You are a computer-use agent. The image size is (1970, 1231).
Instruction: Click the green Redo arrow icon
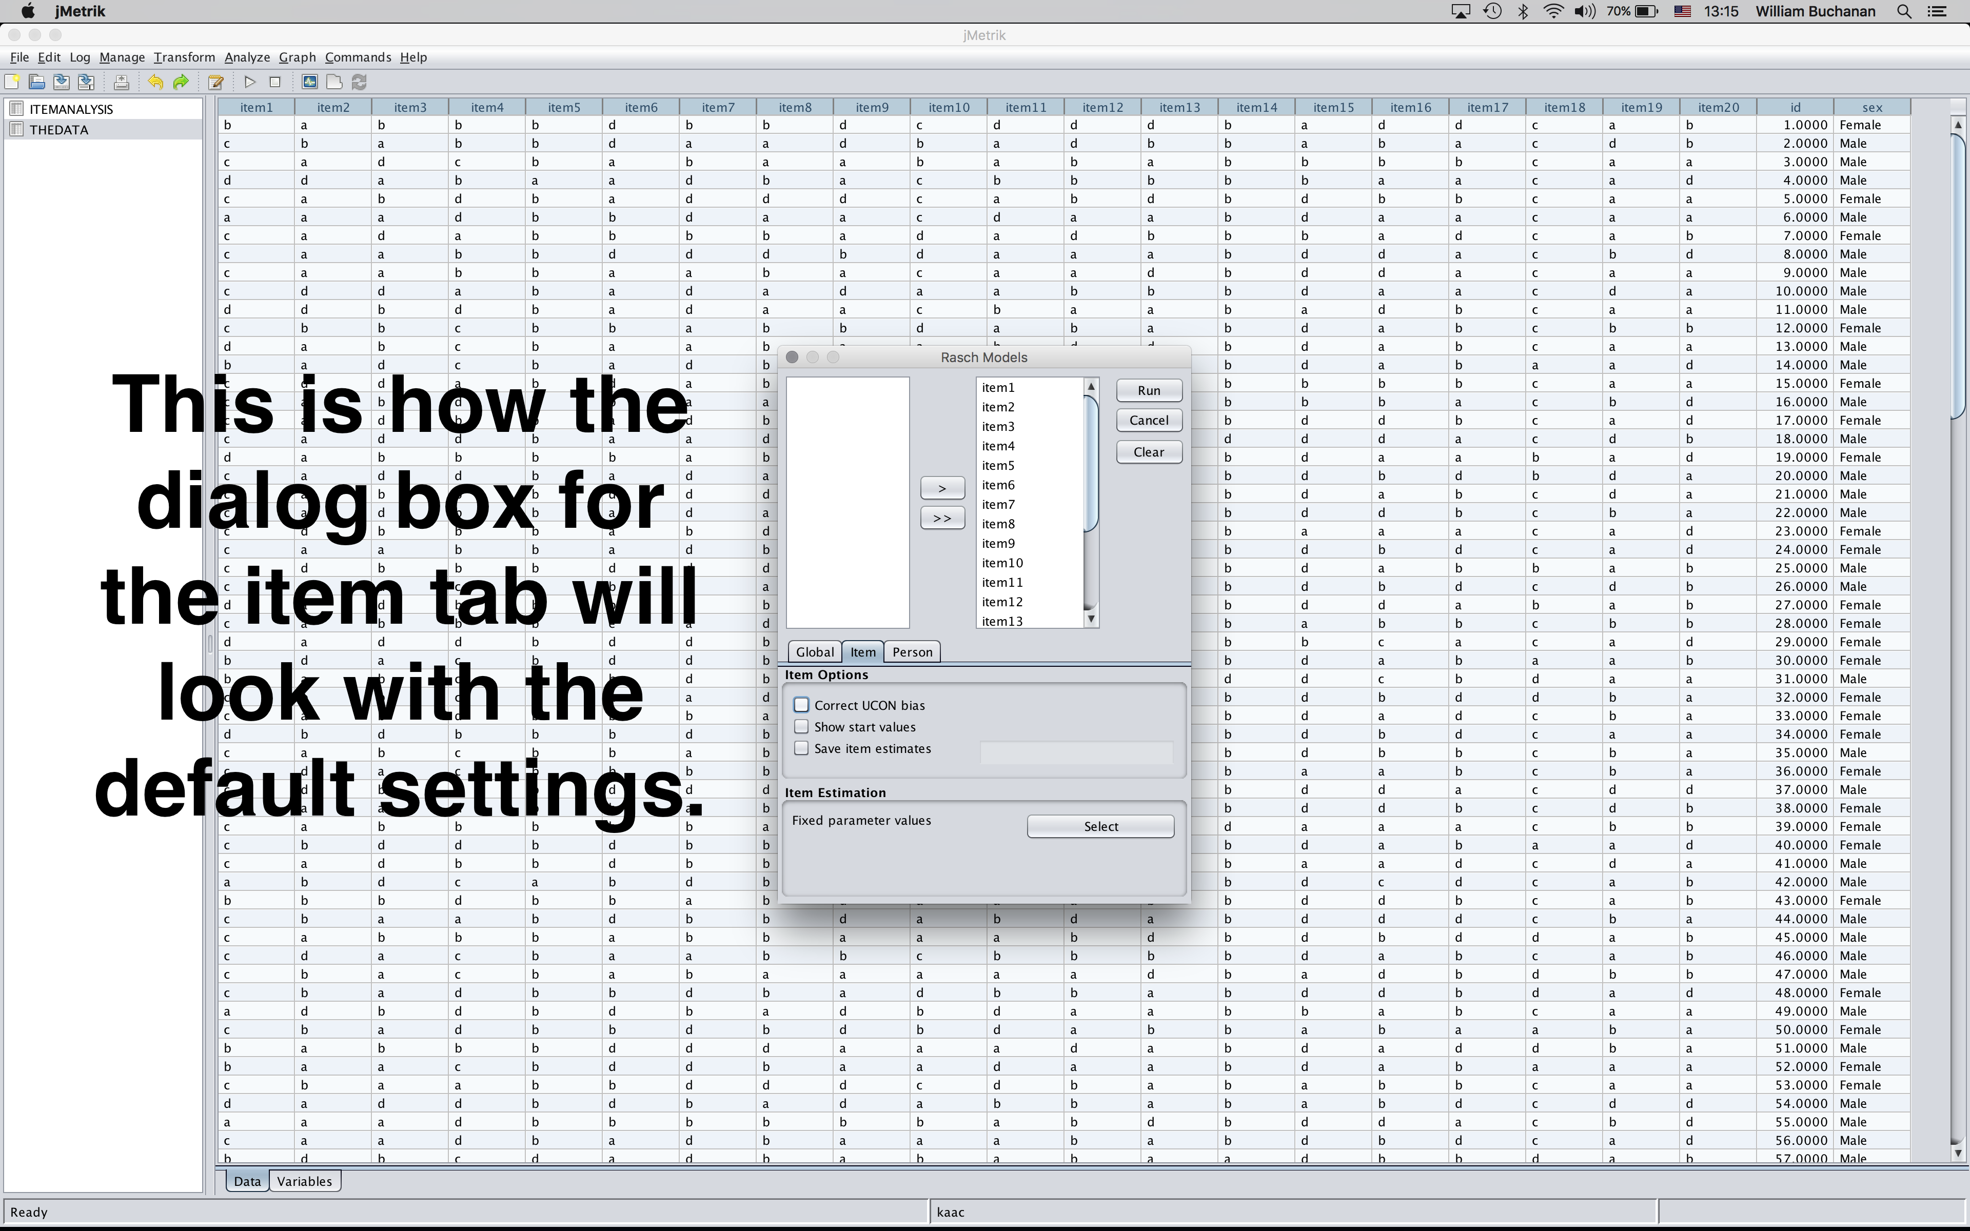pos(181,82)
